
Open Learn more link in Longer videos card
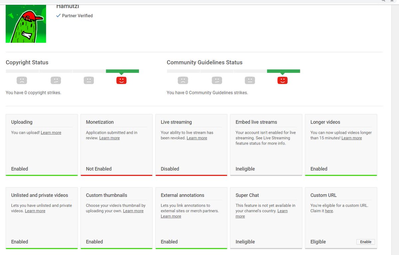coord(351,138)
